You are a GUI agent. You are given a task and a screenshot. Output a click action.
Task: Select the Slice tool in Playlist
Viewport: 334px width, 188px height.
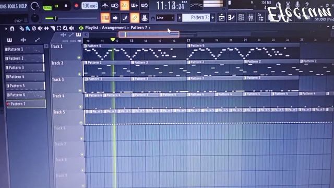pos(53,28)
